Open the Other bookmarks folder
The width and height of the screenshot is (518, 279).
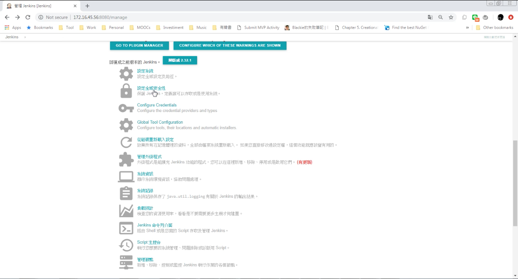(495, 27)
